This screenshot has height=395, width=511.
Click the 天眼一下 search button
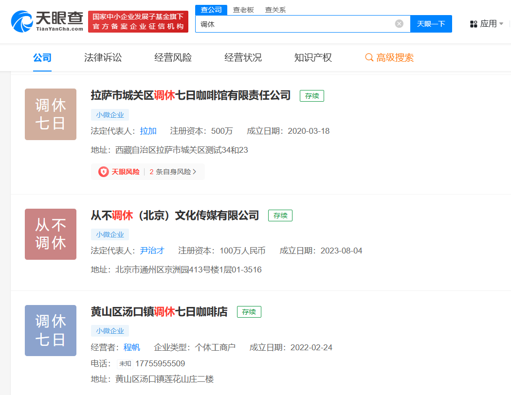431,24
